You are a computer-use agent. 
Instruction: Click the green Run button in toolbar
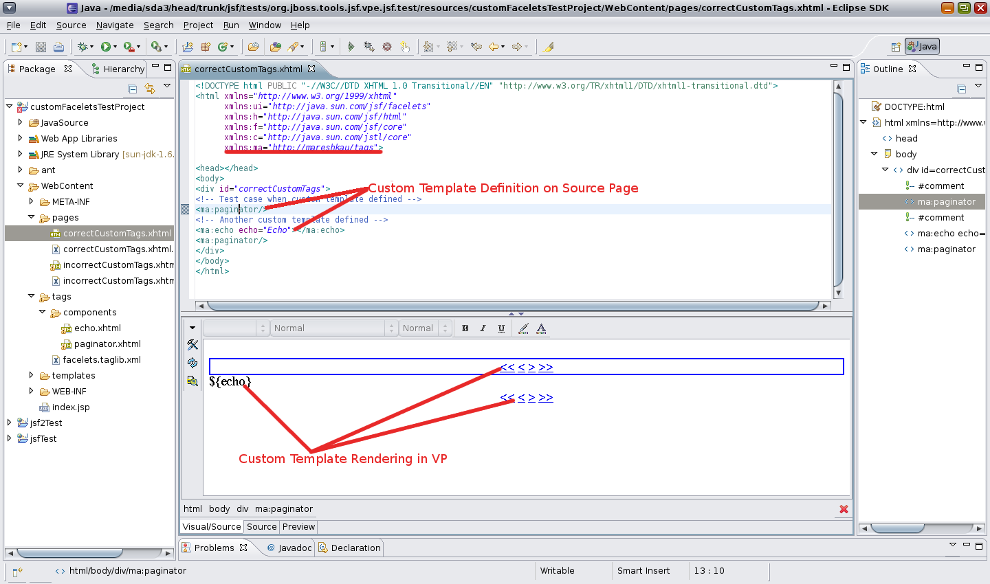click(106, 47)
